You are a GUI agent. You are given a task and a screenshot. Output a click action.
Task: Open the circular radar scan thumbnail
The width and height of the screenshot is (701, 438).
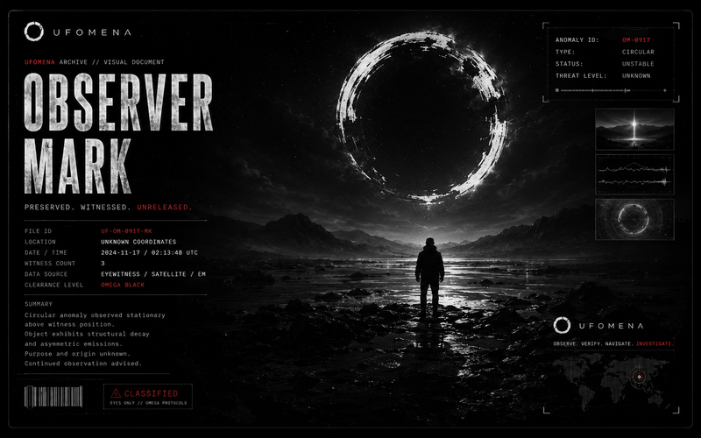(x=634, y=220)
